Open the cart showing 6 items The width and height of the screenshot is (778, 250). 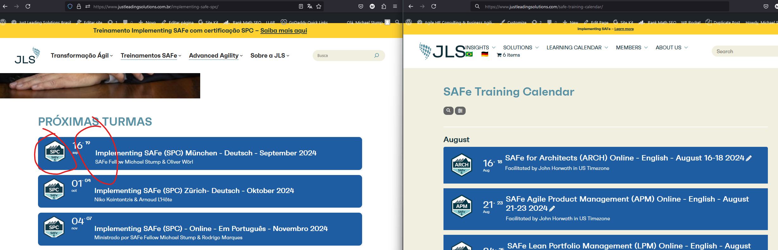coord(508,55)
